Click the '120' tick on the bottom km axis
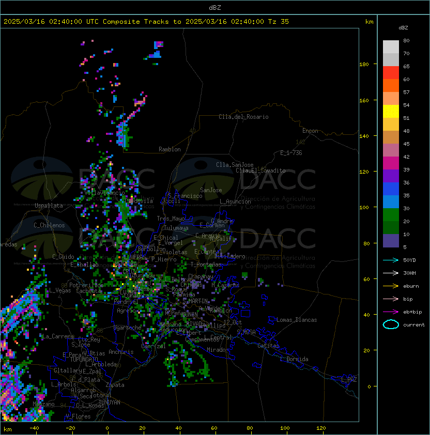The image size is (430, 435). coord(321,428)
